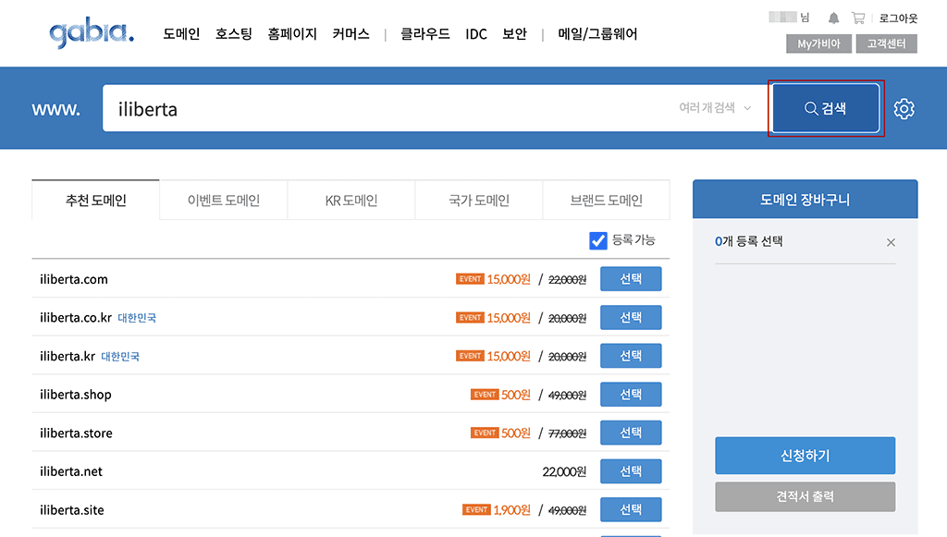Viewport: 947px width, 537px height.
Task: Open notifications via the bell icon
Action: click(831, 16)
